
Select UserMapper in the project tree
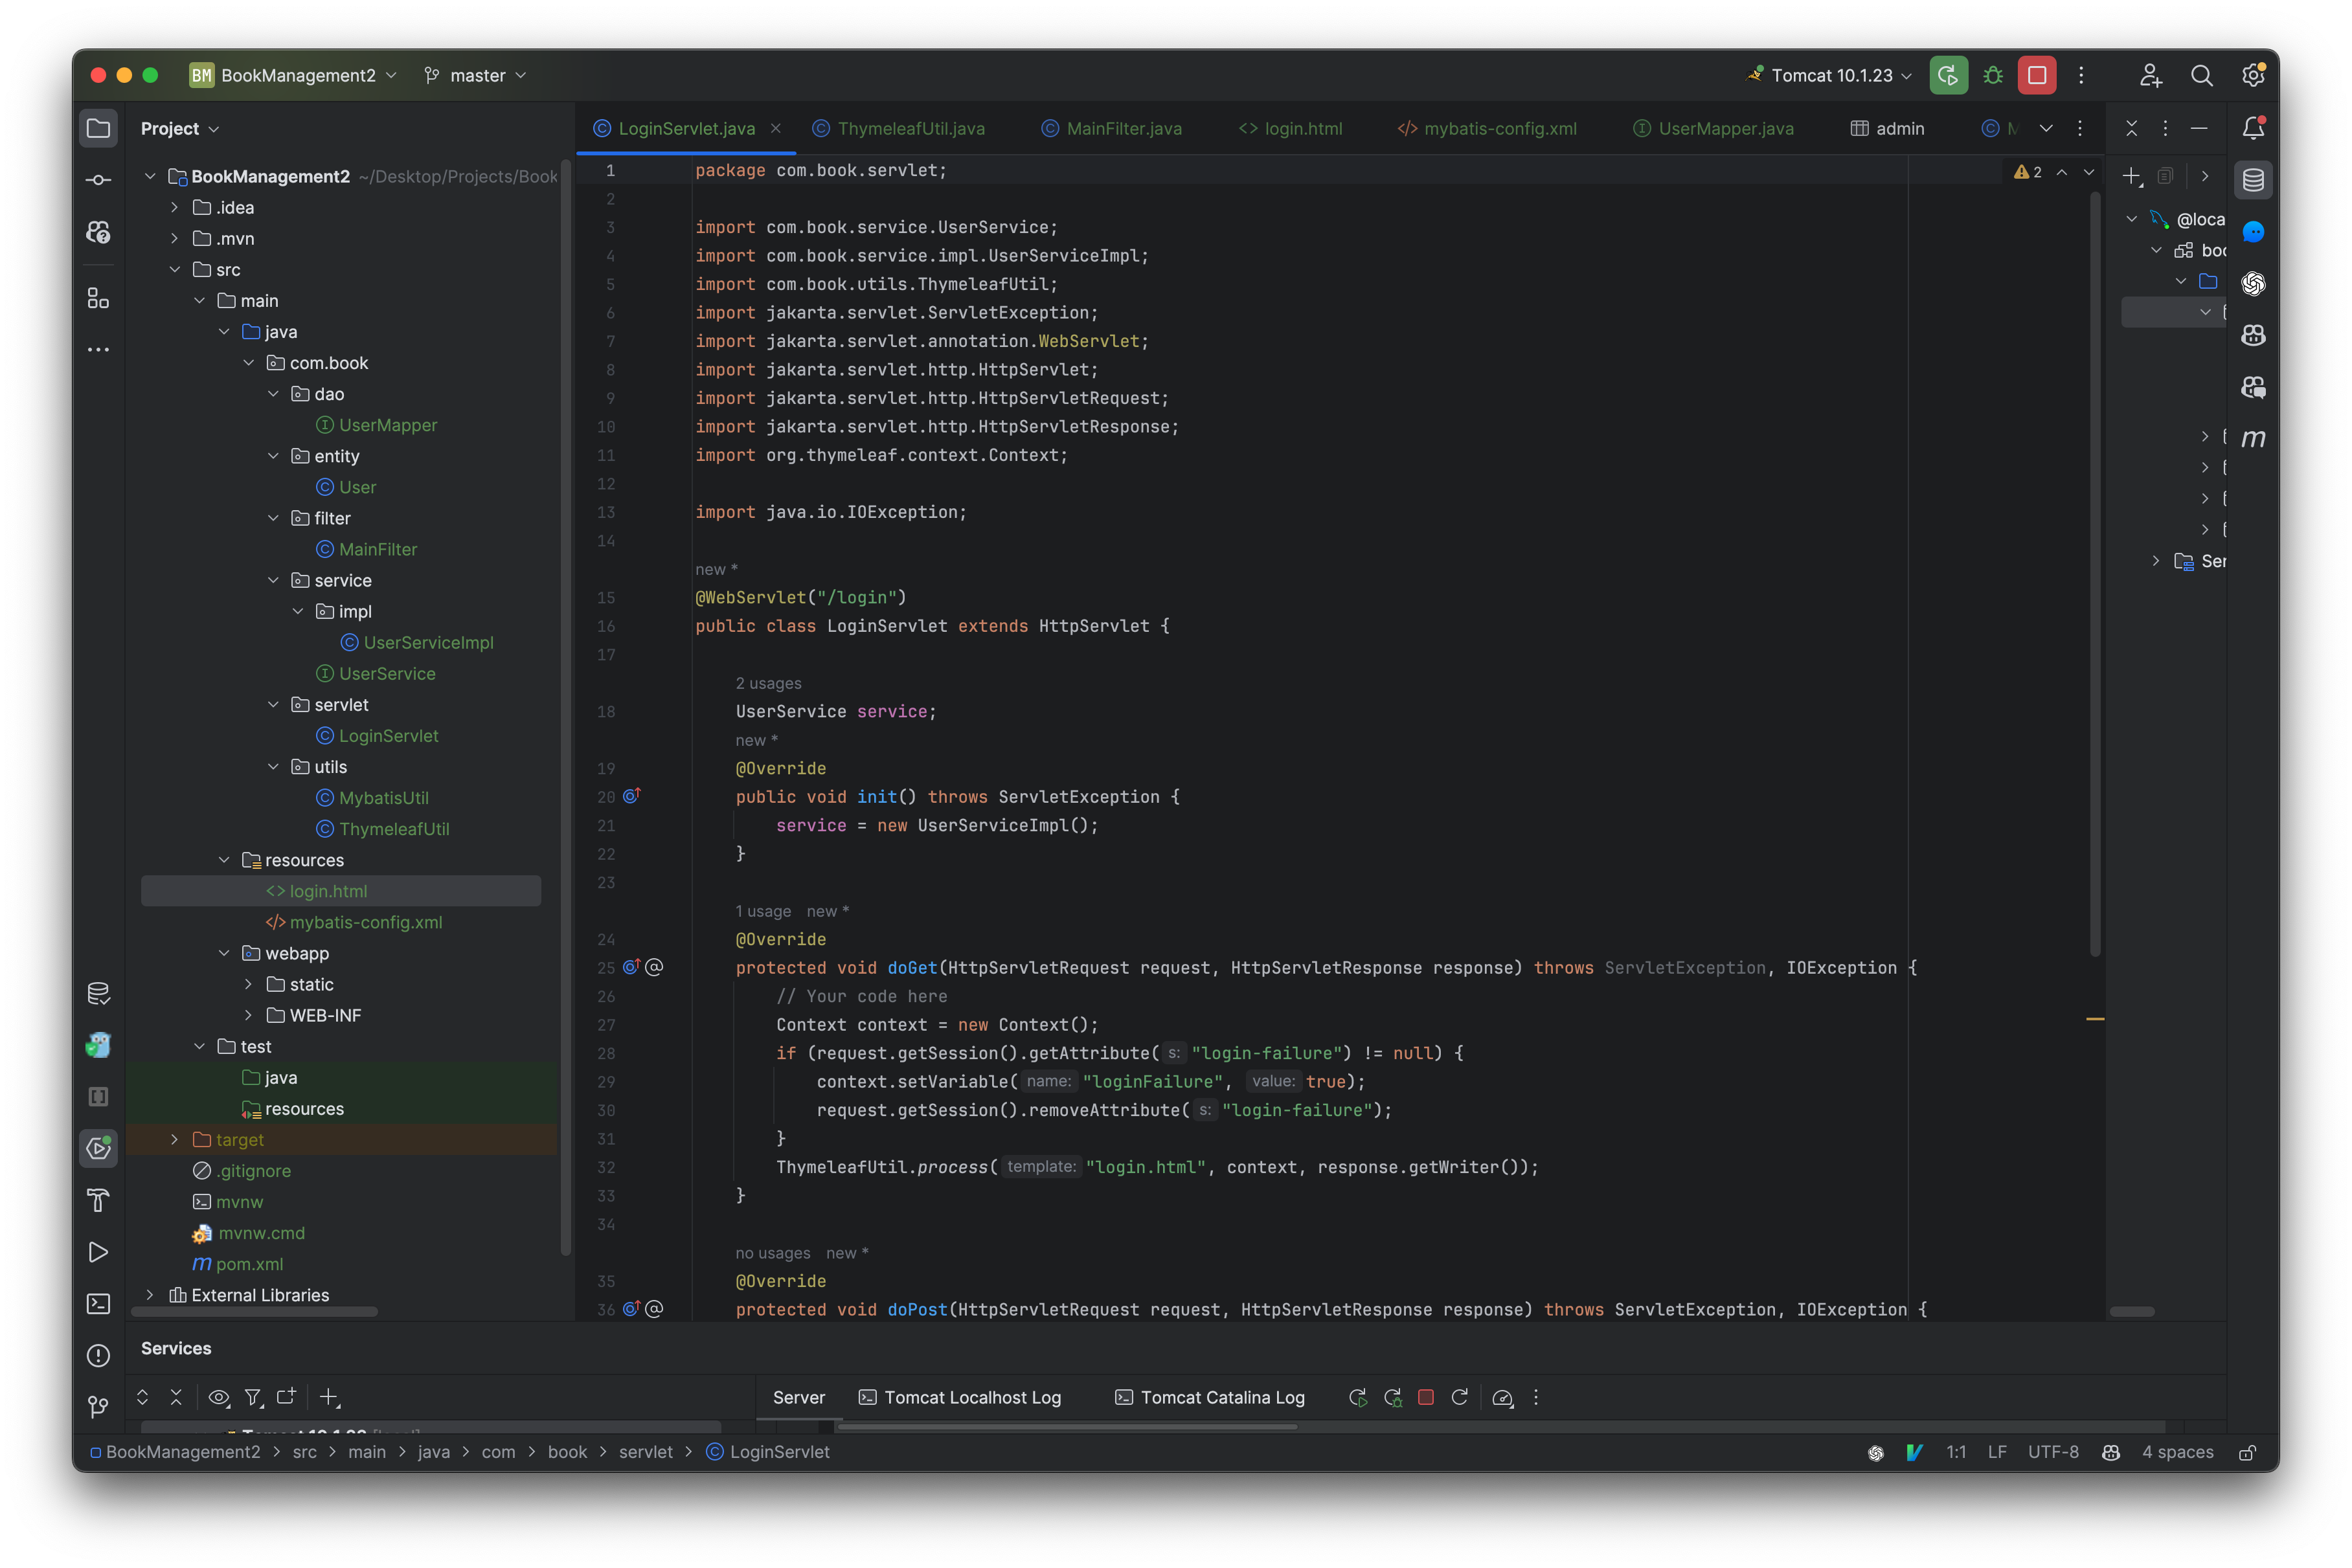click(x=387, y=425)
